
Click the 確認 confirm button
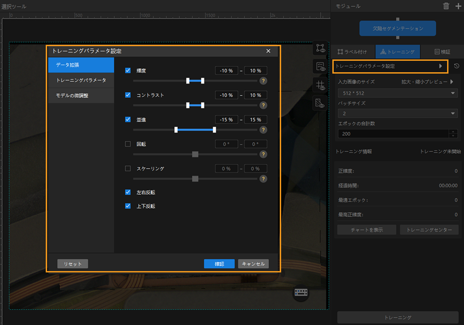(219, 264)
